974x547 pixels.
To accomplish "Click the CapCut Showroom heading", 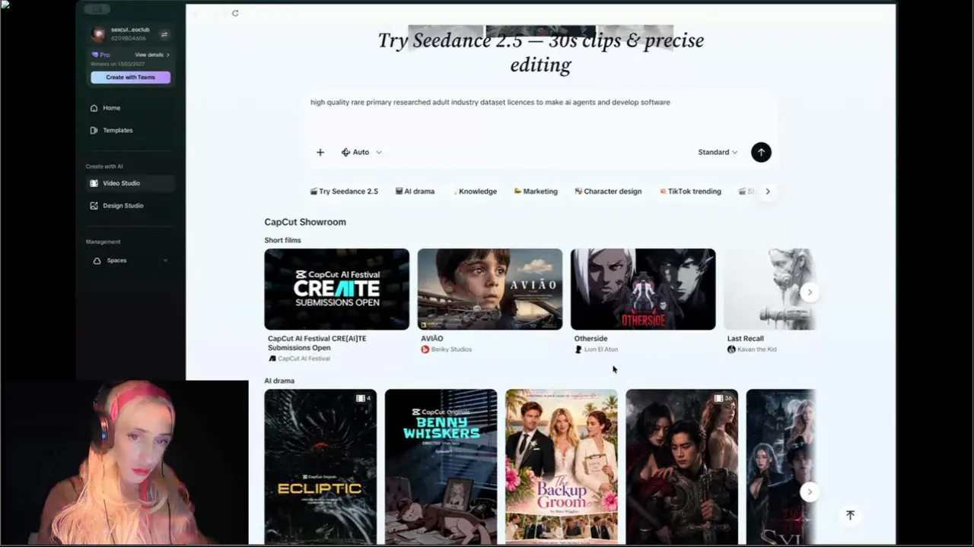I will 305,222.
